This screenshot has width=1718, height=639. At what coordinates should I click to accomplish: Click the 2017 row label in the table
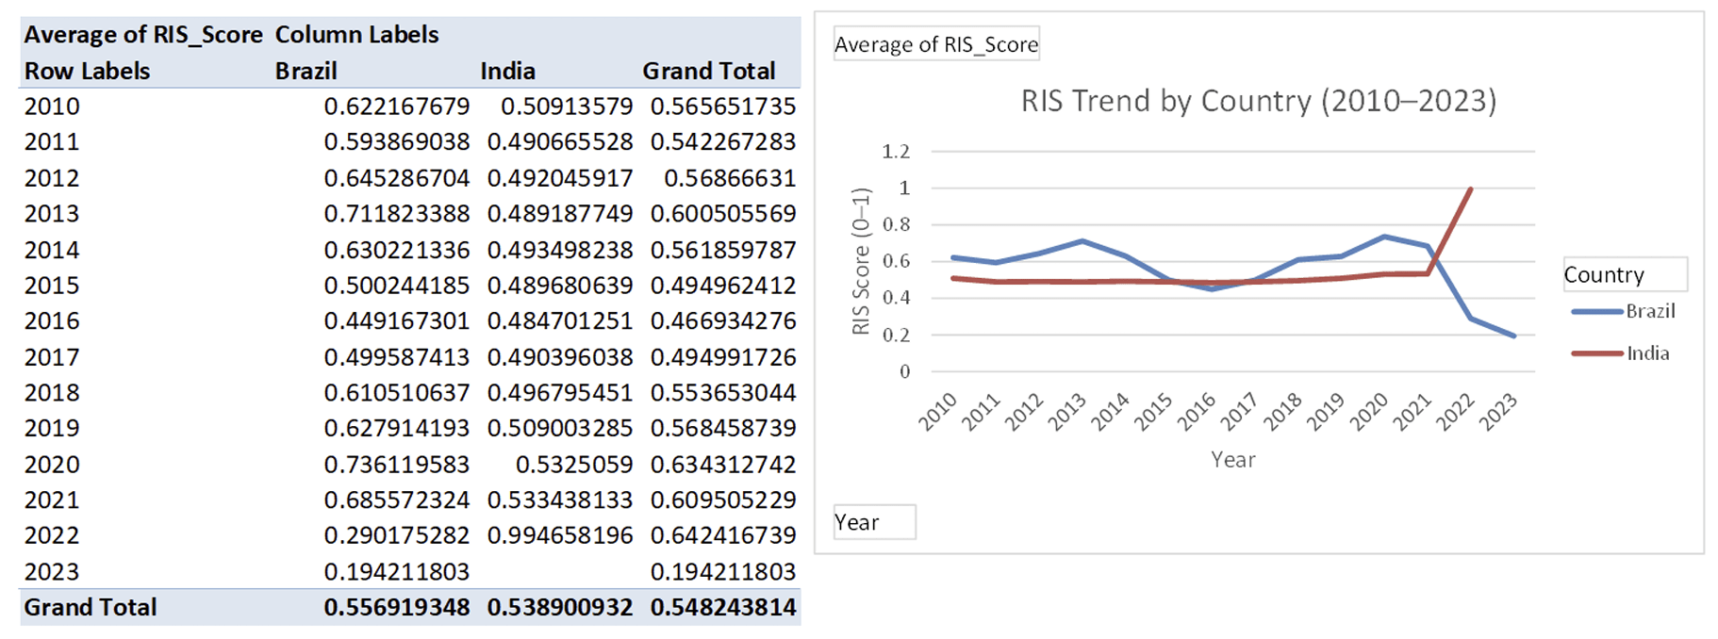(x=52, y=357)
